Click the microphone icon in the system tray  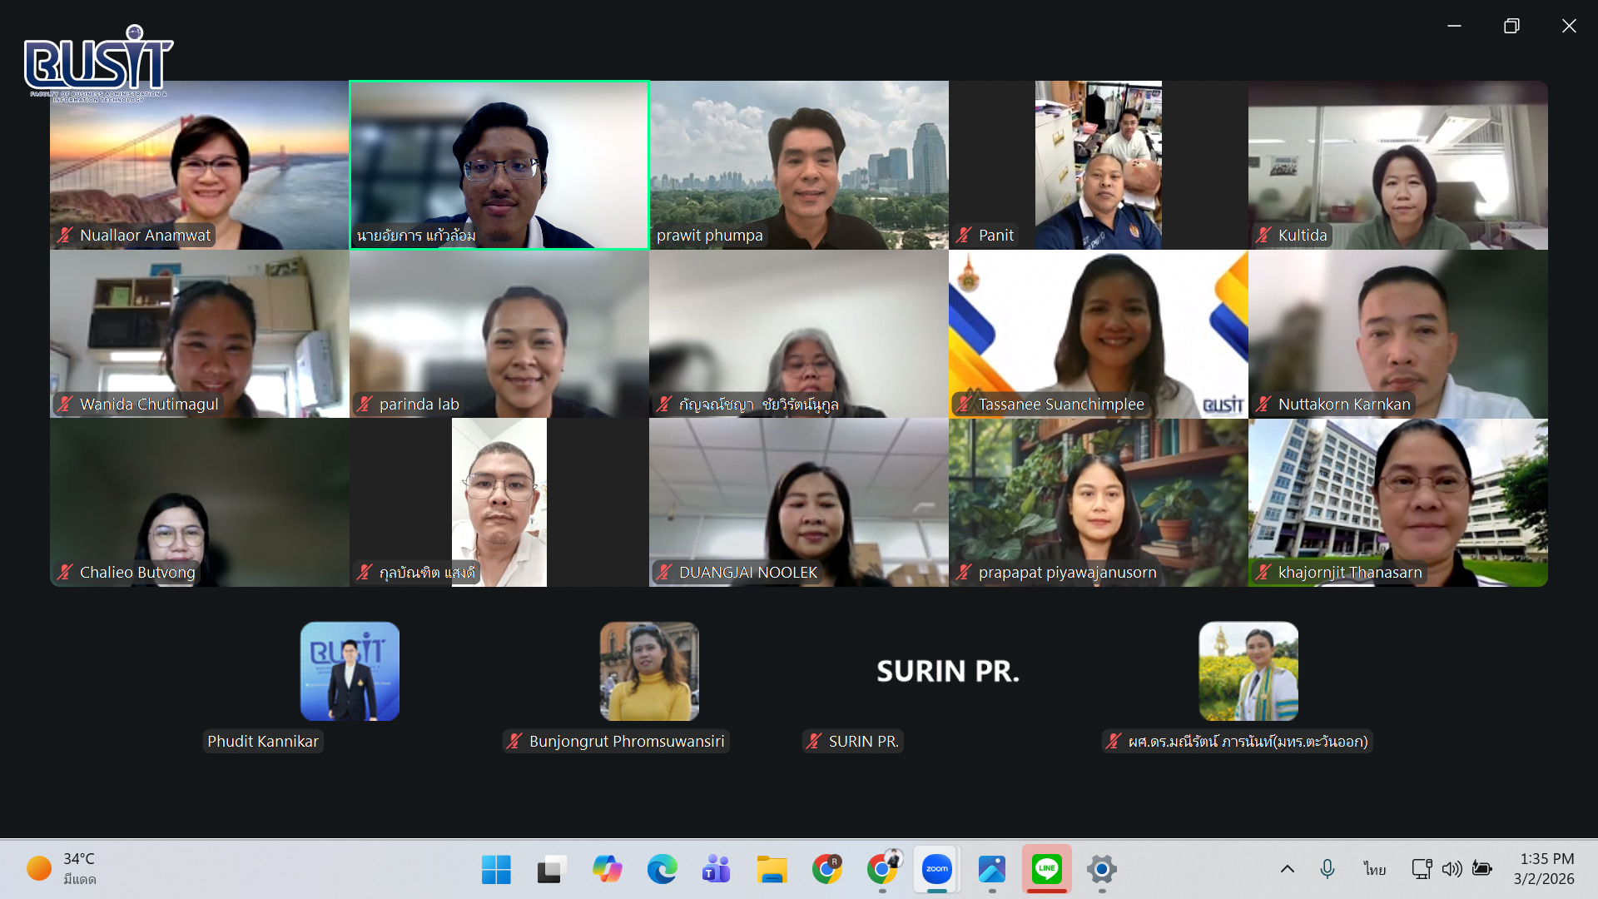[1327, 869]
